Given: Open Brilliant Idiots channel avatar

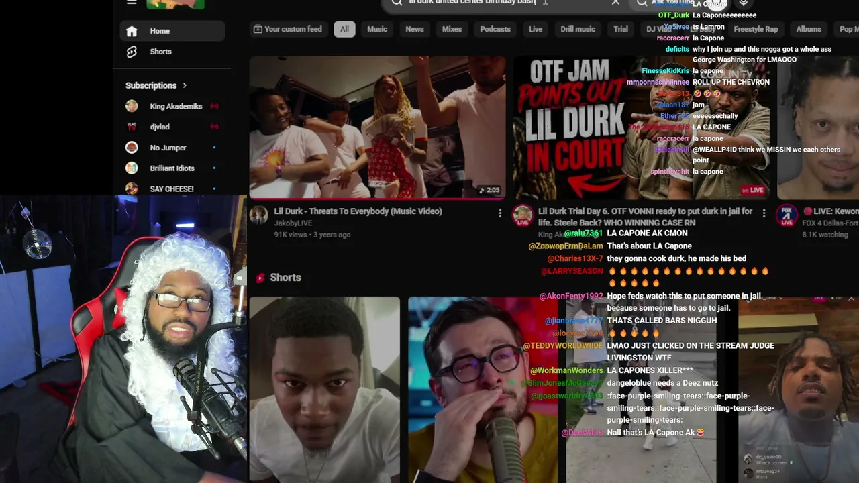Looking at the screenshot, I should pyautogui.click(x=132, y=168).
